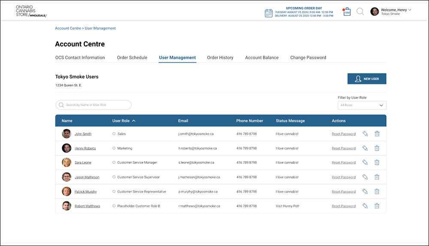Expand the Welcome, Henry account menu

(410, 10)
